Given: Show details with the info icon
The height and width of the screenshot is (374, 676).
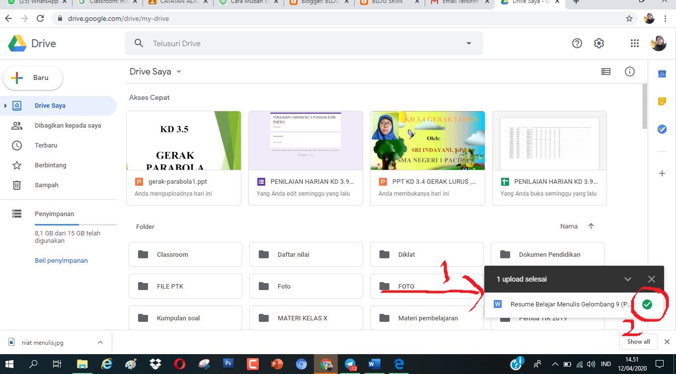Looking at the screenshot, I should (x=629, y=72).
